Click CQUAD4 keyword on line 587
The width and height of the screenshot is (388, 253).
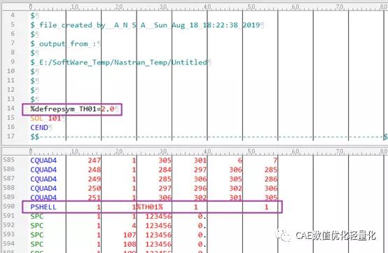point(43,179)
